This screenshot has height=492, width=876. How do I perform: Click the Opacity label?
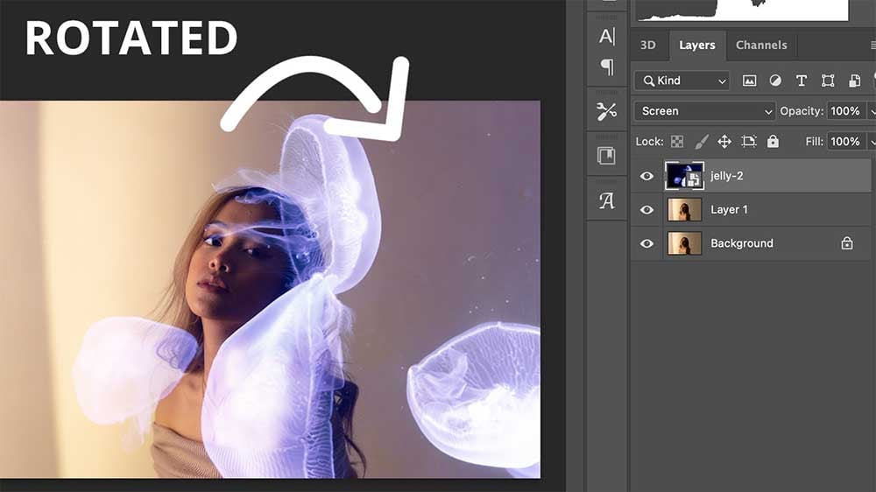802,111
